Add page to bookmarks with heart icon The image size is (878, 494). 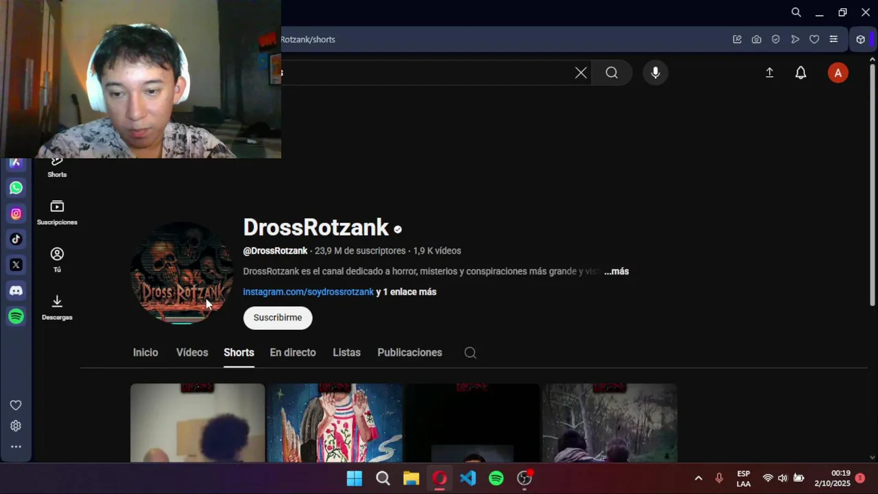pos(814,39)
